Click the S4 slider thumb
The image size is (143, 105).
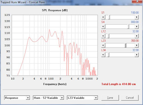[128, 27]
